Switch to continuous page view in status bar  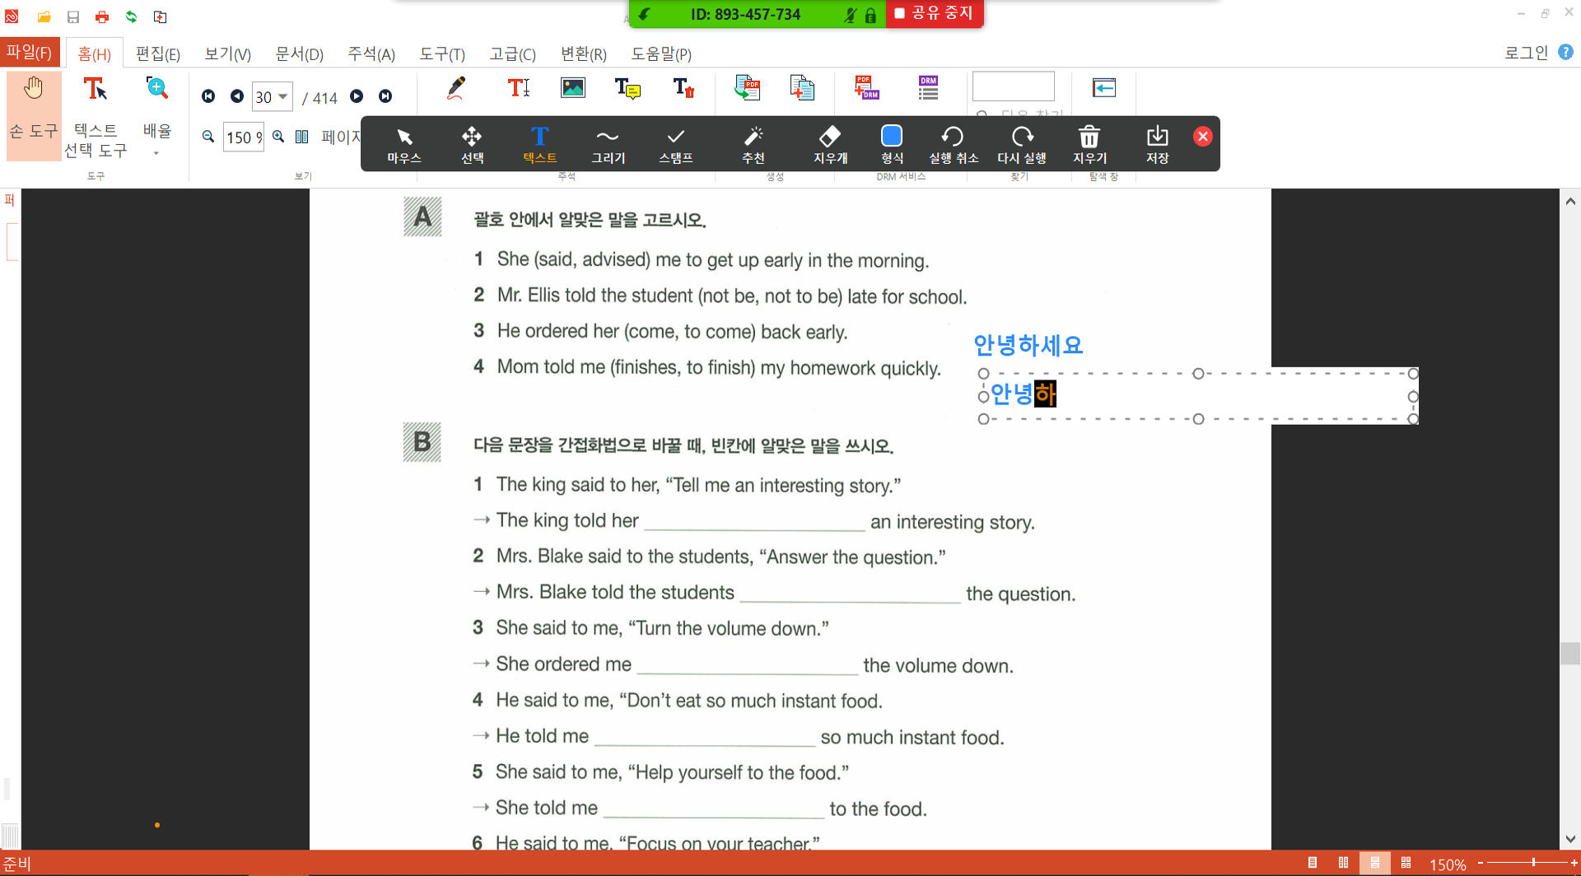tap(1374, 863)
